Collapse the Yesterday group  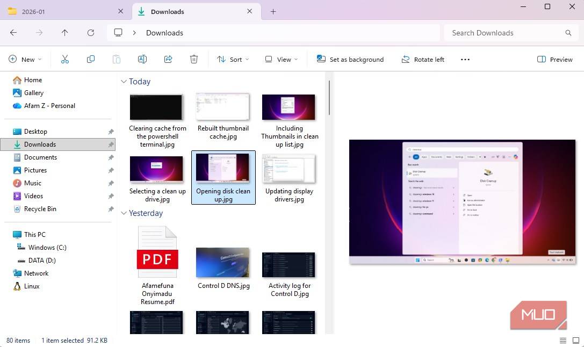coord(124,213)
